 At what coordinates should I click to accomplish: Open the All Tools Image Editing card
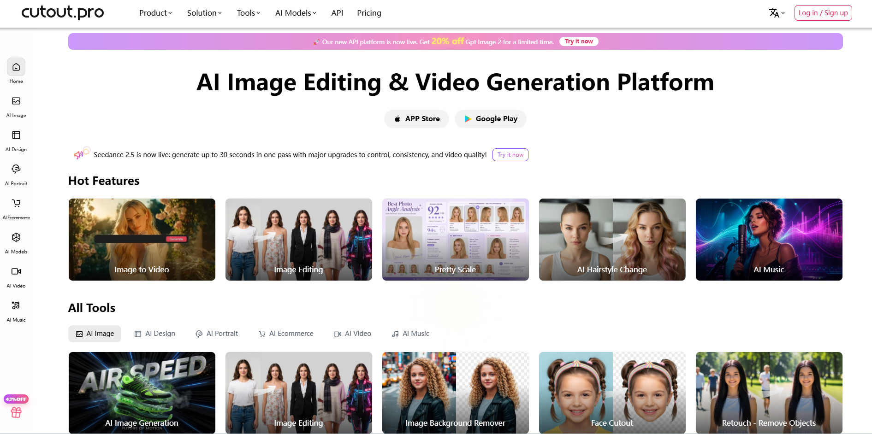pyautogui.click(x=299, y=393)
